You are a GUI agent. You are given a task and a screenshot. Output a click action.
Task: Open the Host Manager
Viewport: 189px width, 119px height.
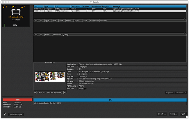16,114
